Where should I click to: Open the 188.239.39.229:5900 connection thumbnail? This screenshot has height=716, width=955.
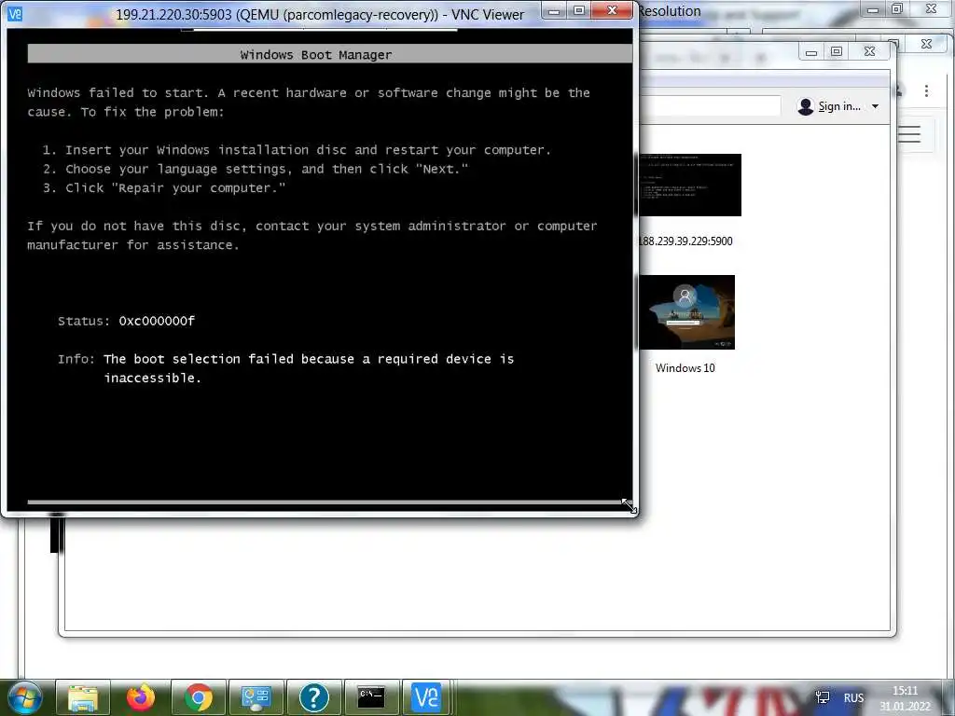click(690, 186)
